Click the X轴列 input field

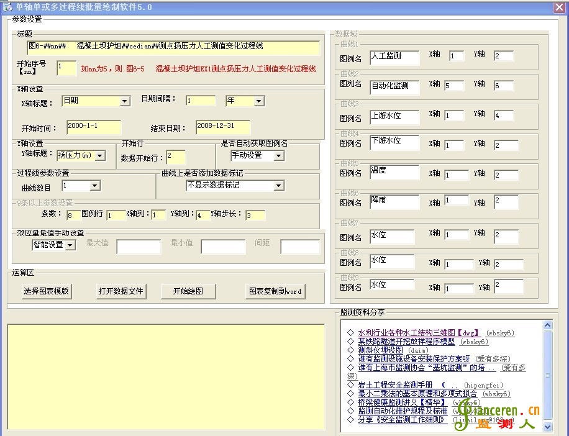coord(158,215)
